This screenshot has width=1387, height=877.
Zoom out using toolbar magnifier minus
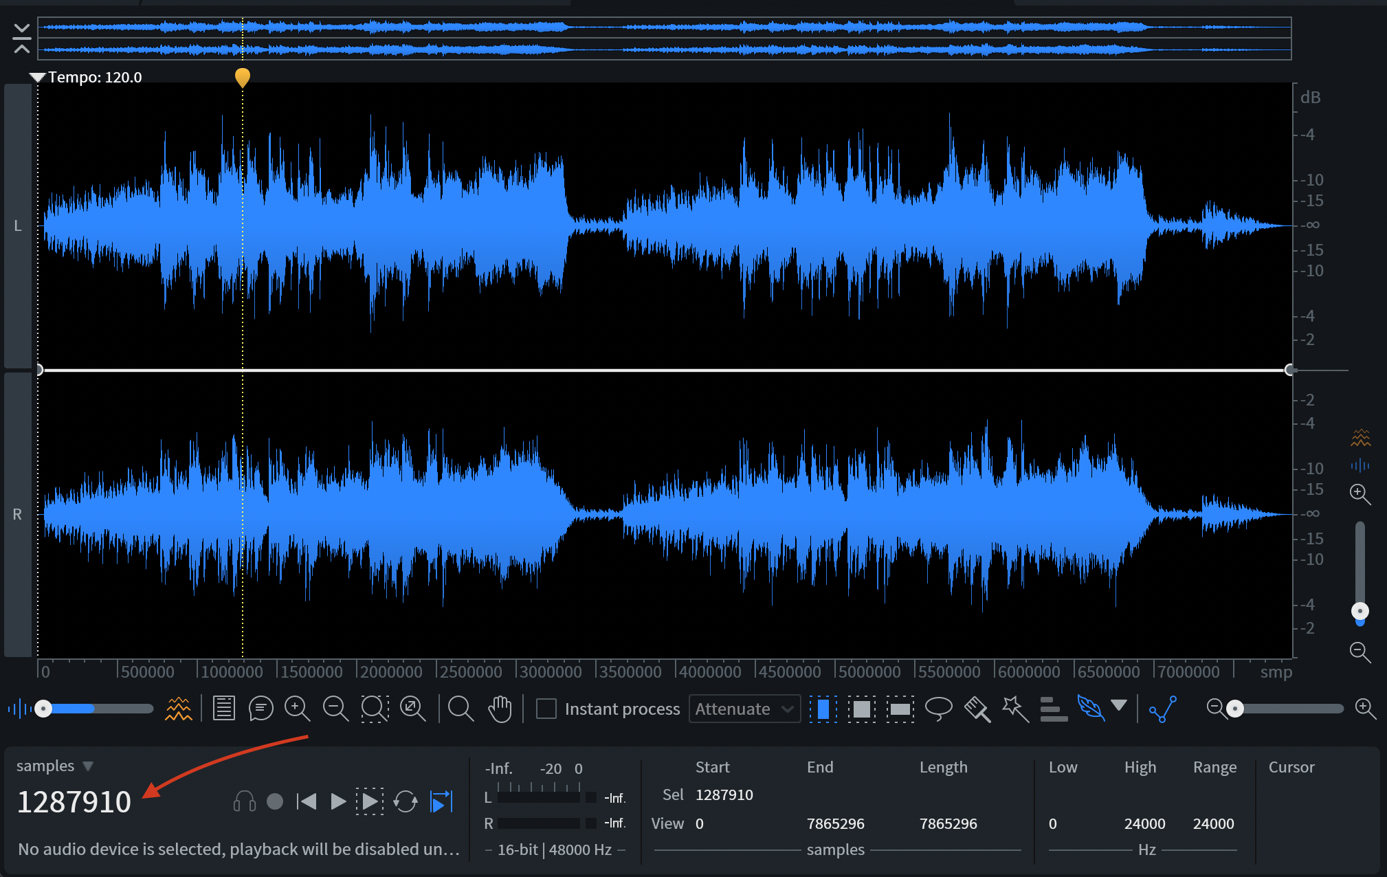click(x=336, y=709)
